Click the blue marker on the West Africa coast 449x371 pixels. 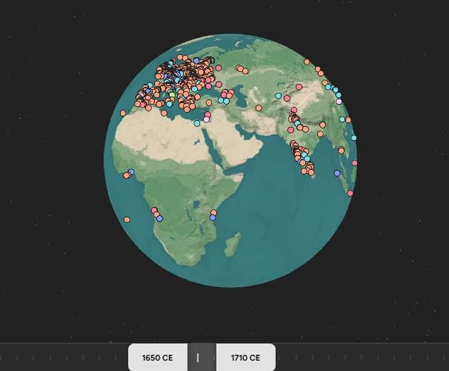(131, 172)
